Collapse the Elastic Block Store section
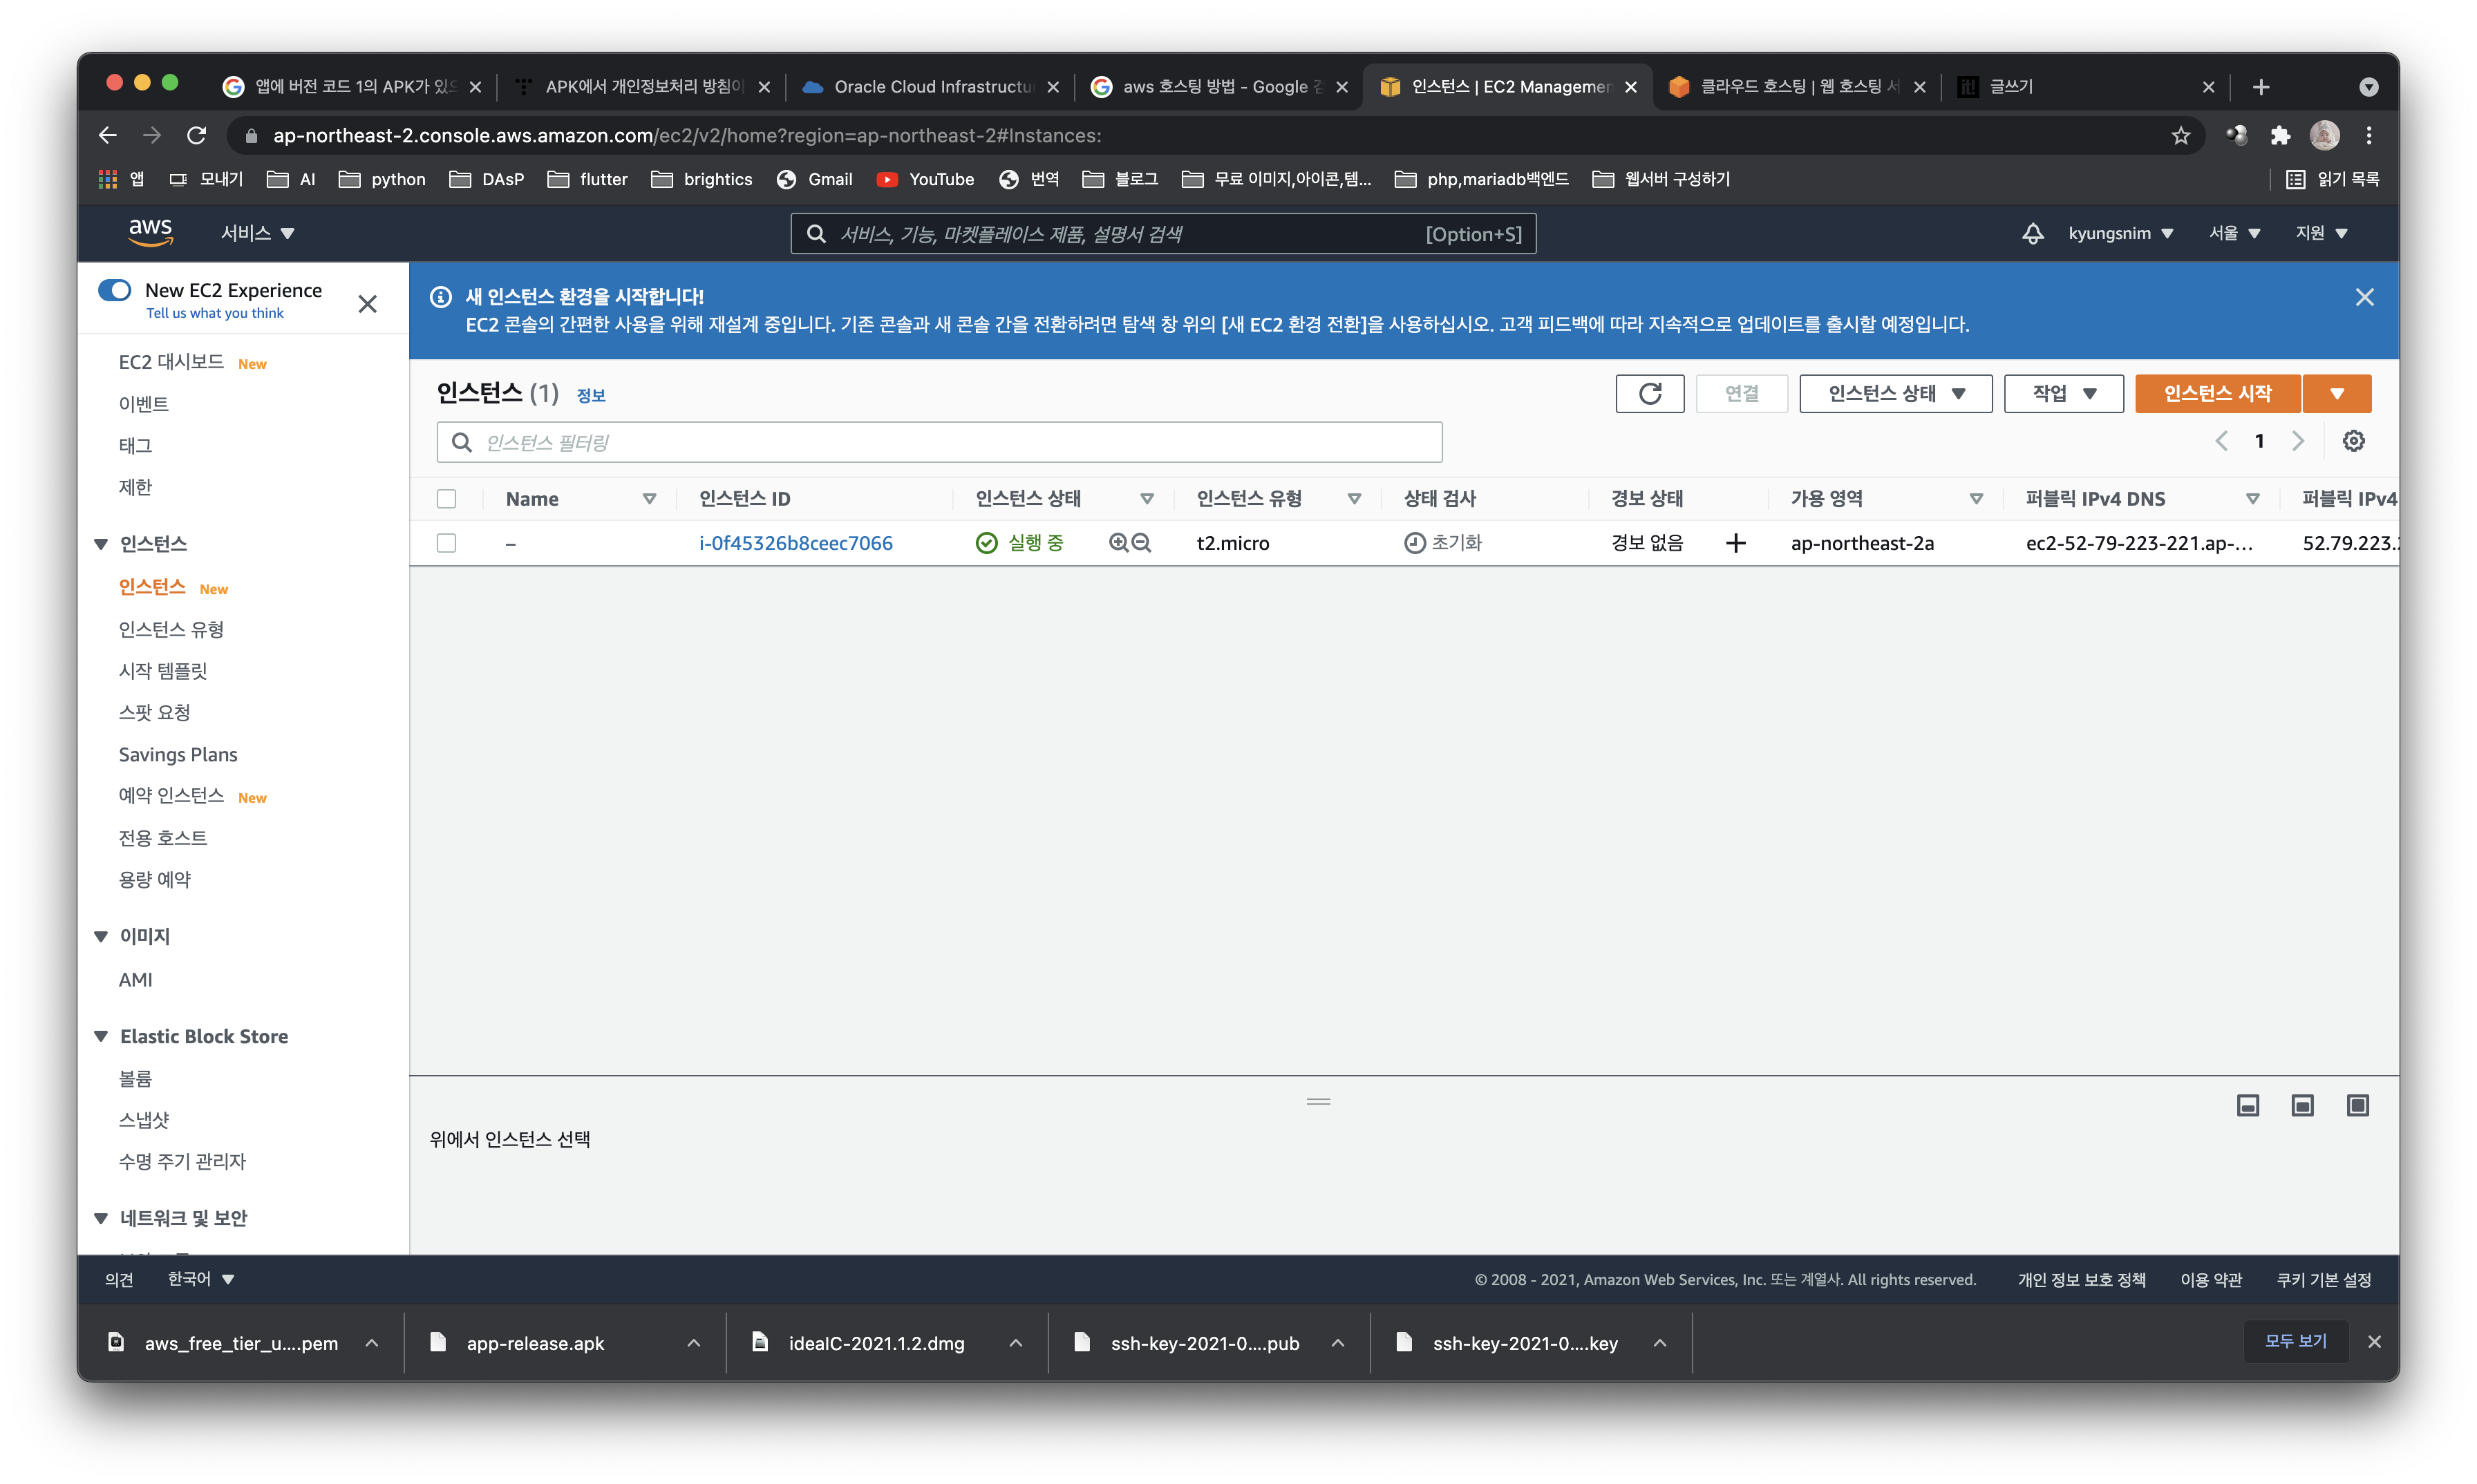 pyautogui.click(x=101, y=1036)
